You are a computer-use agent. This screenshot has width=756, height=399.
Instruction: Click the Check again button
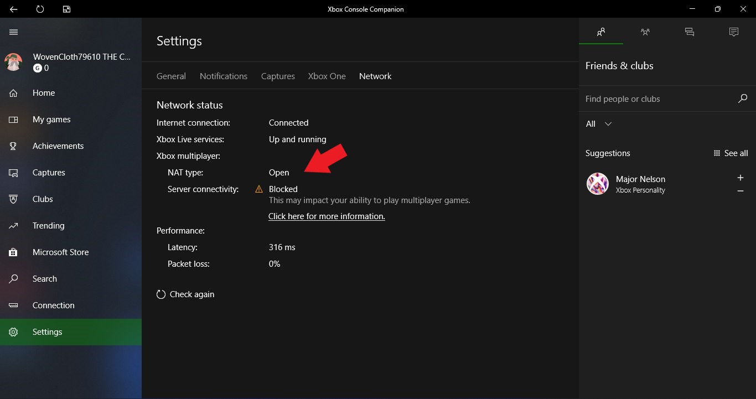185,294
